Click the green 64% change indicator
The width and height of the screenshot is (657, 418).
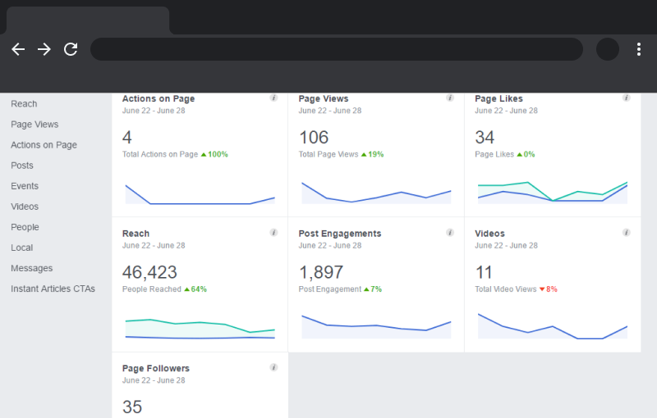[195, 289]
